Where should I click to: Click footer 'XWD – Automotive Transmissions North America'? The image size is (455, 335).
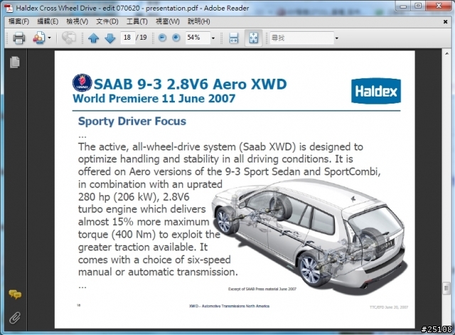coord(229,306)
